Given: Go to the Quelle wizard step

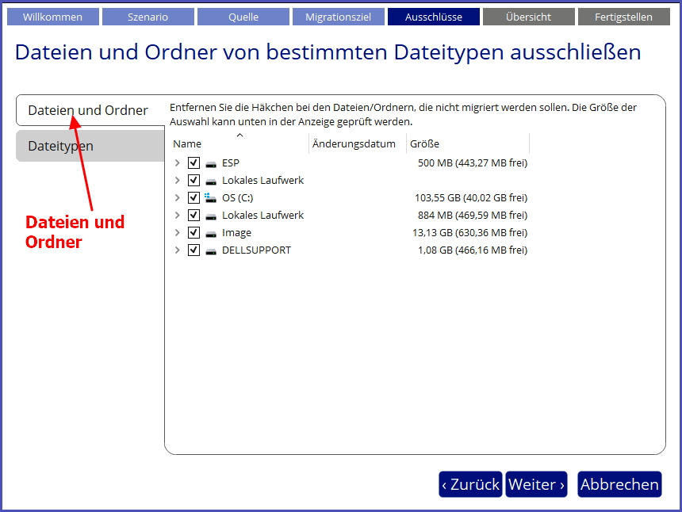Looking at the screenshot, I should click(243, 17).
